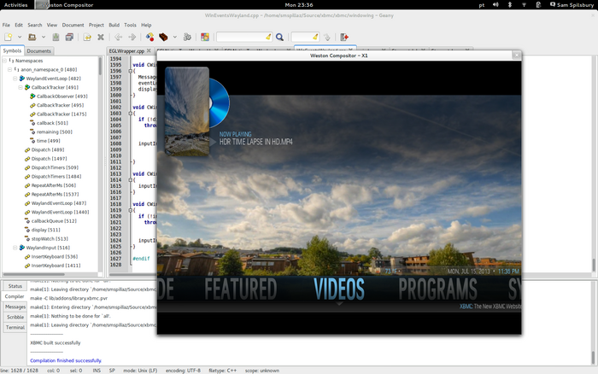Switch to the Documents sidebar tab
The image size is (598, 374).
click(38, 50)
